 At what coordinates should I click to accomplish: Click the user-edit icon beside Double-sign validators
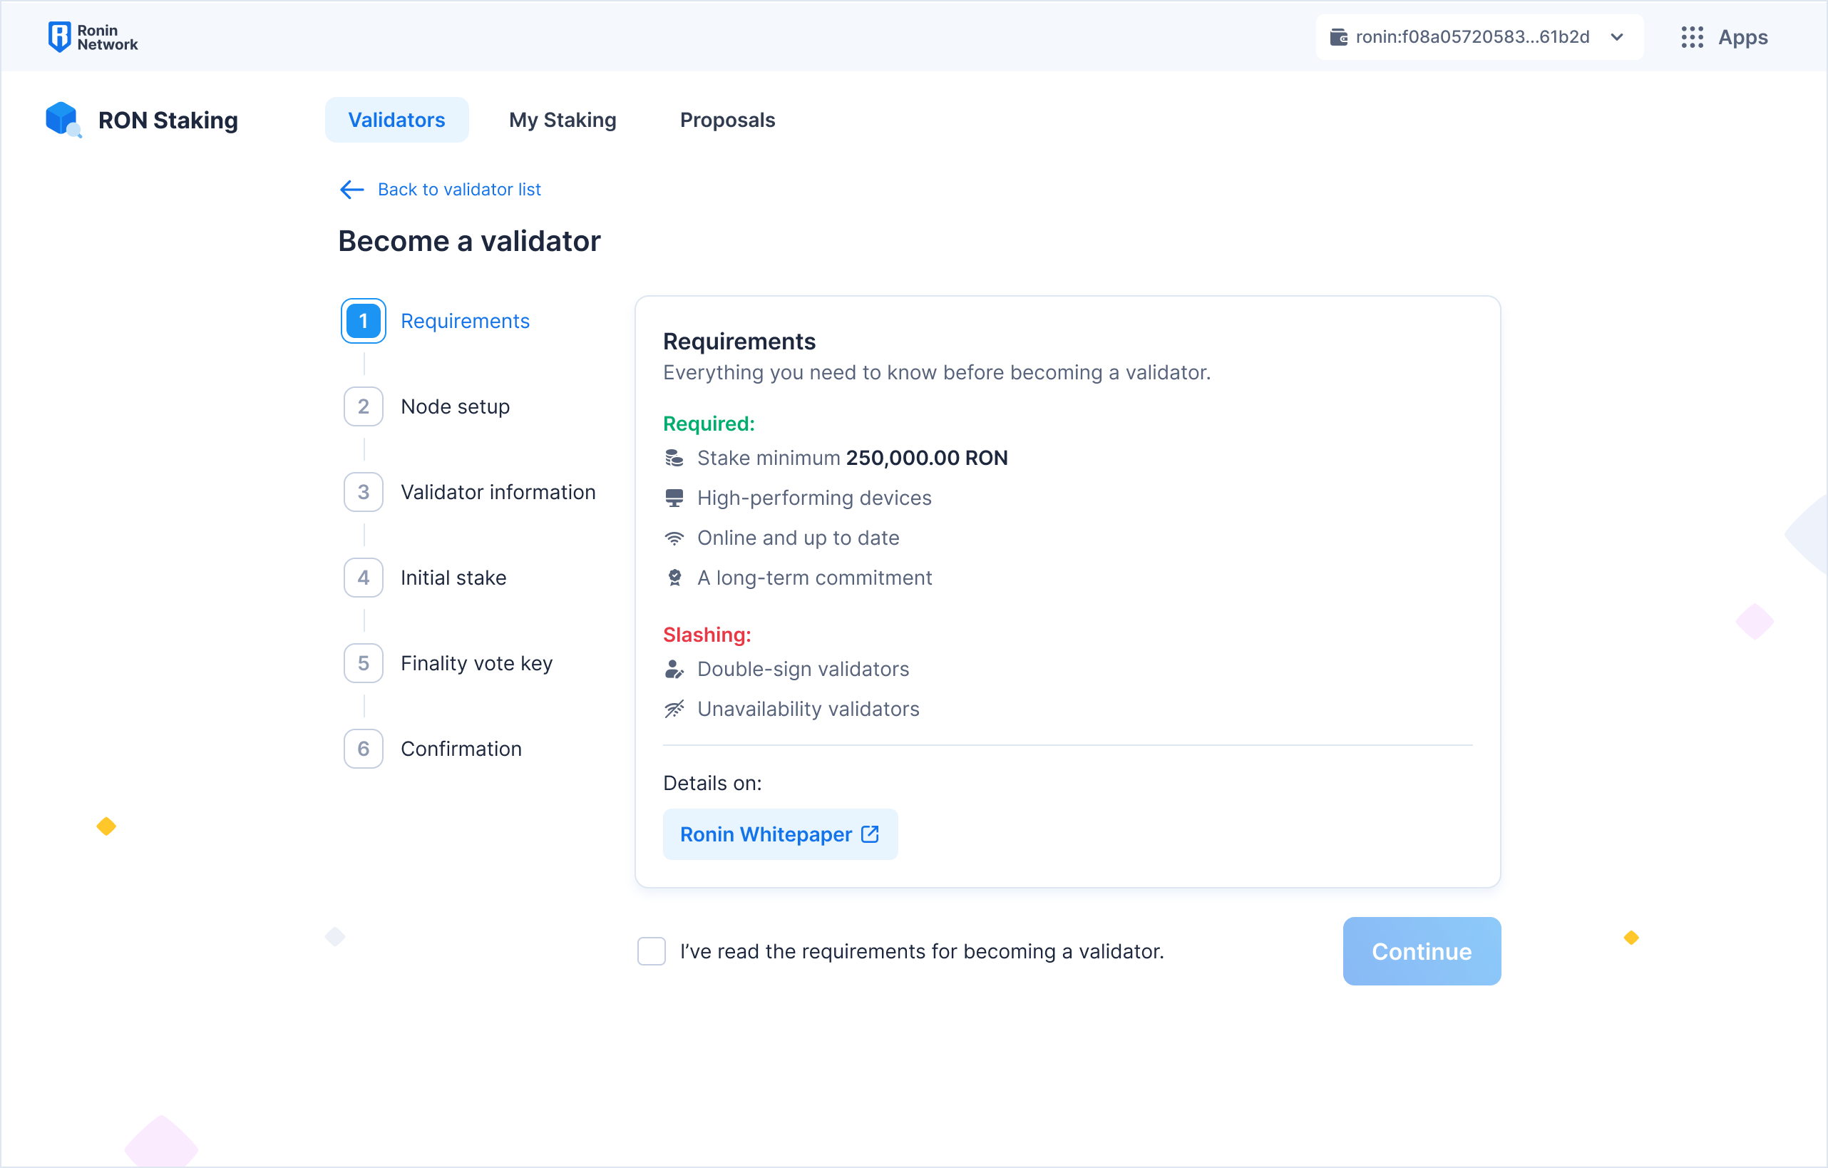coord(674,668)
